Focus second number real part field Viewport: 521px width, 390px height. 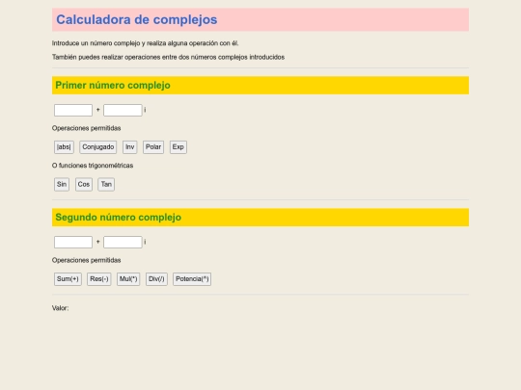(x=73, y=242)
